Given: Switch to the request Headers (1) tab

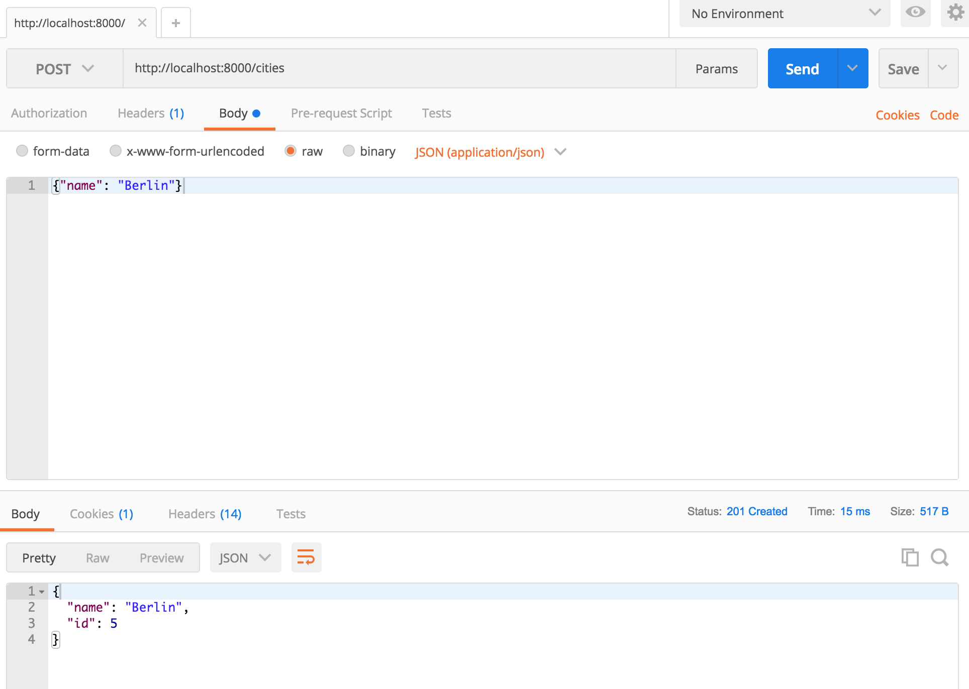Looking at the screenshot, I should (151, 113).
